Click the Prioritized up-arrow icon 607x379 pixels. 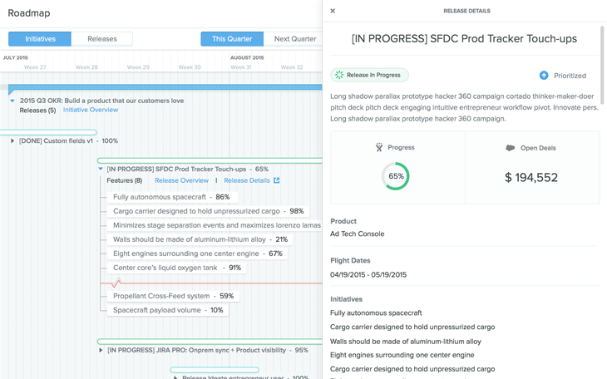tap(544, 76)
